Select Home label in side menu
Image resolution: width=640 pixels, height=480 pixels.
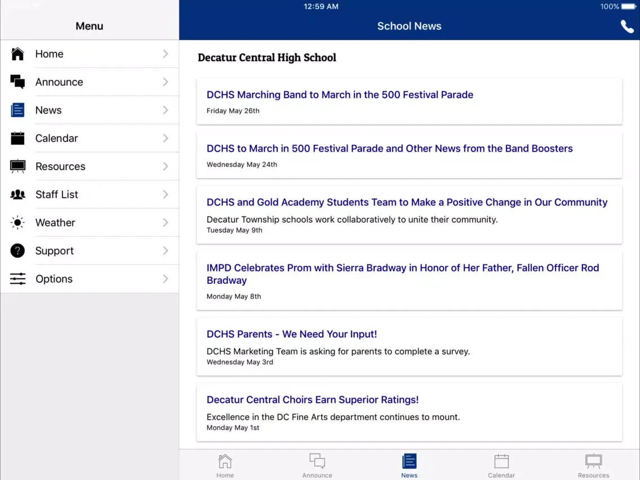tap(49, 54)
